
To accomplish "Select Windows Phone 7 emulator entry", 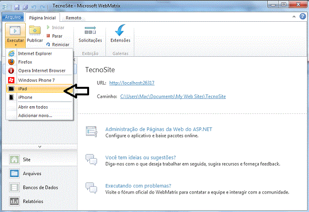I will pos(39,80).
